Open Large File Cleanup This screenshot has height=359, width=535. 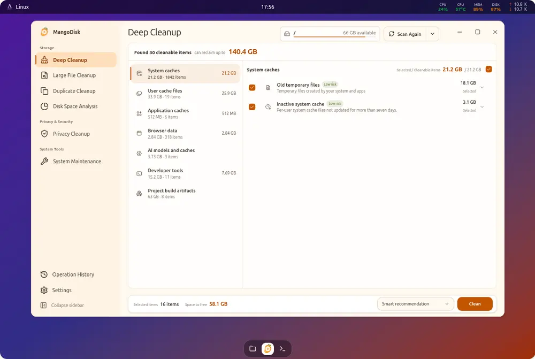pos(76,75)
